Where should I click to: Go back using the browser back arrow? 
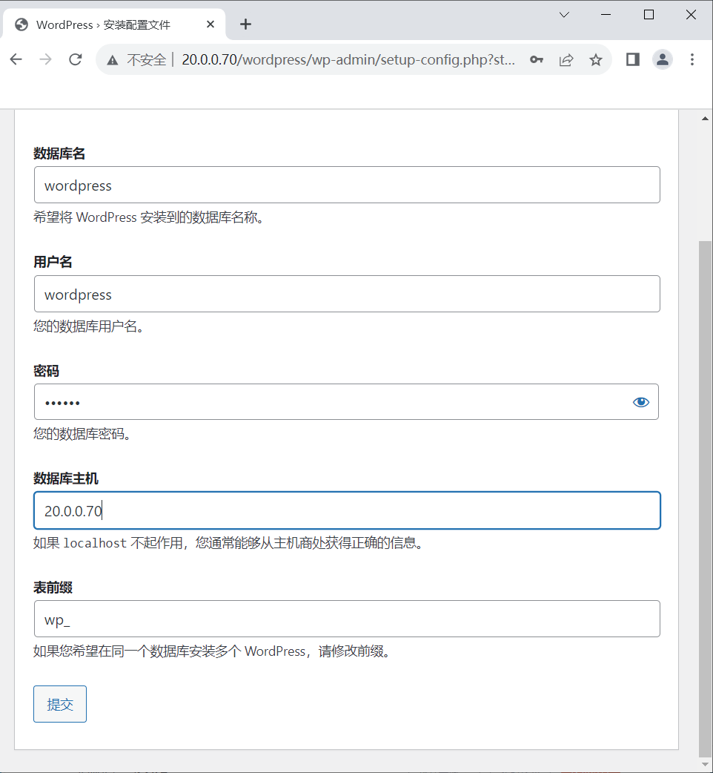click(x=16, y=59)
